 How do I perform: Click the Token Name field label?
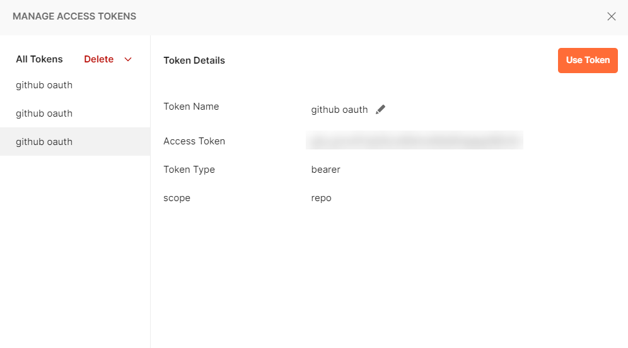pos(191,107)
